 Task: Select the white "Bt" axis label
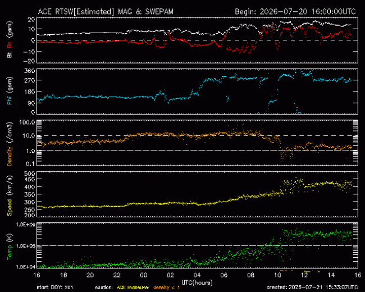(x=10, y=55)
